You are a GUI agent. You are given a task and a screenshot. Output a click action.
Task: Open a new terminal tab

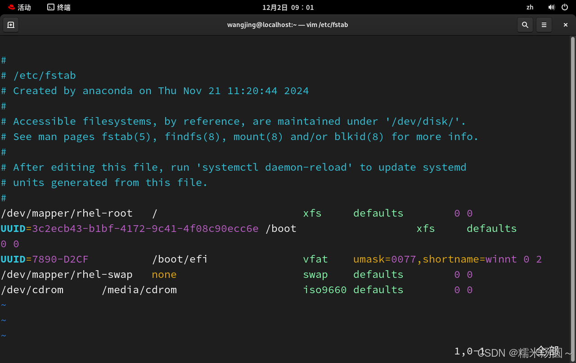pyautogui.click(x=11, y=25)
